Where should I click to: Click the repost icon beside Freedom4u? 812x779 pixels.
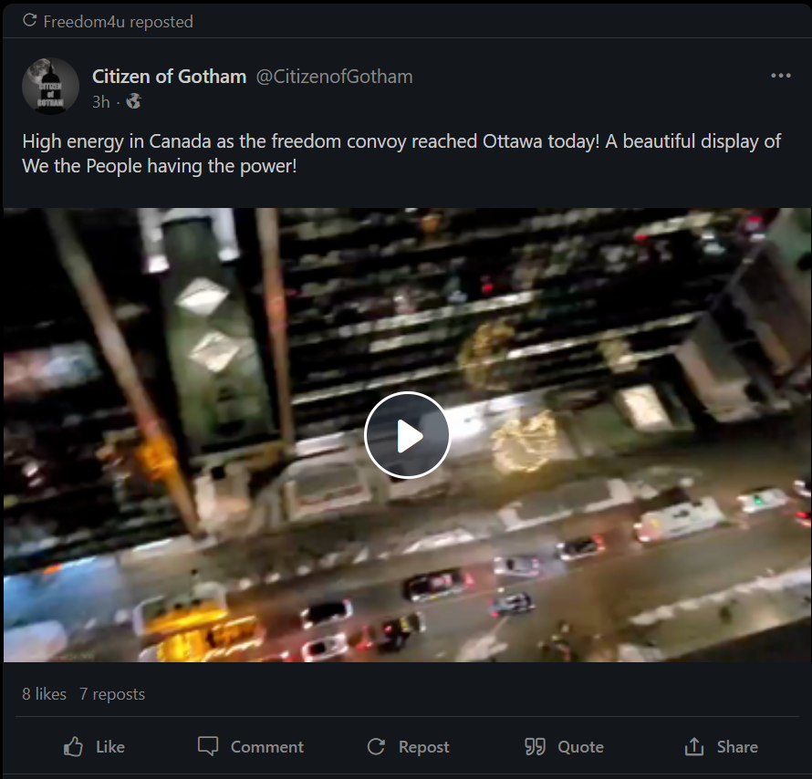point(29,20)
